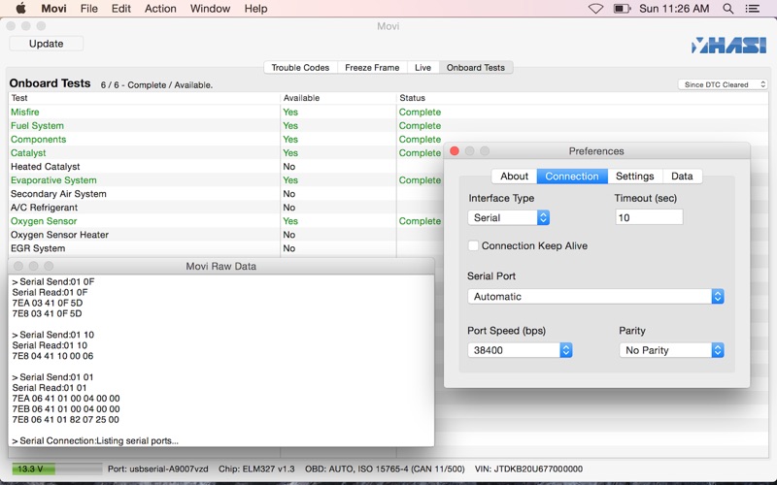The width and height of the screenshot is (777, 485).
Task: Click the YHASI logo
Action: tap(729, 45)
